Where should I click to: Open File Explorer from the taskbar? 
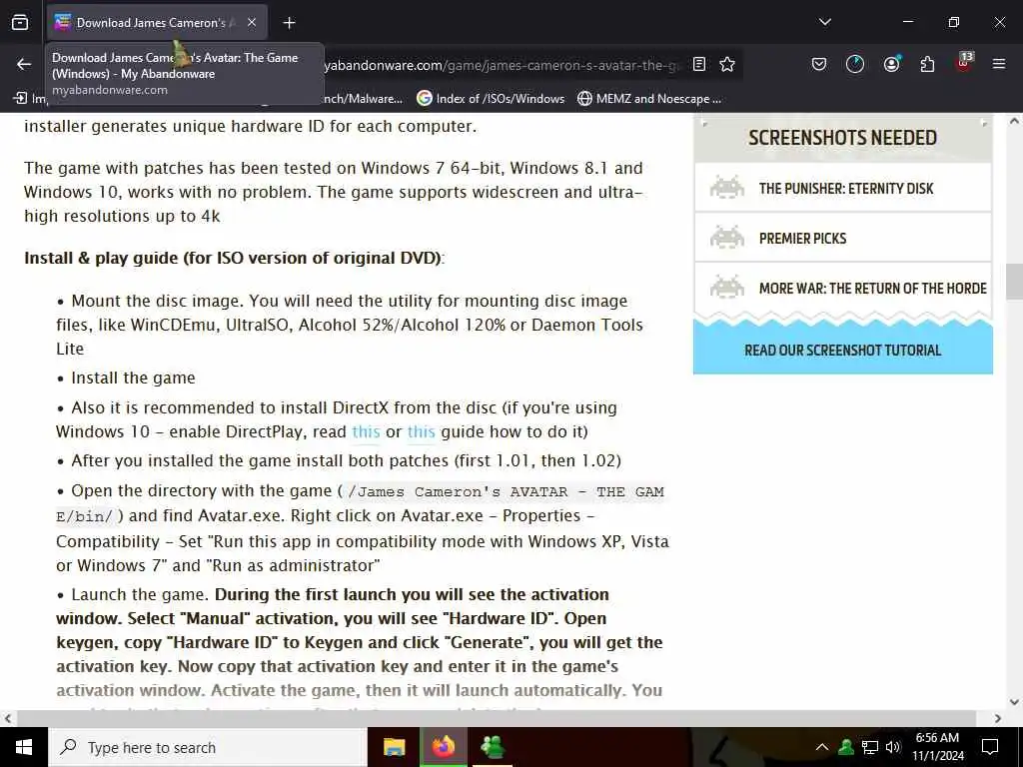(394, 747)
